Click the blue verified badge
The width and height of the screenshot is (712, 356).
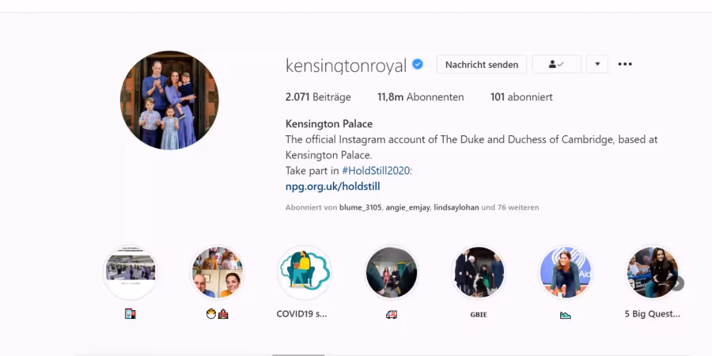417,65
